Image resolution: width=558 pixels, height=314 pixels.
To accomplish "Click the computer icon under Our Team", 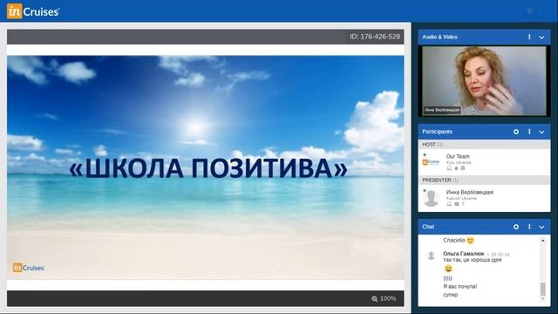I will (x=449, y=168).
